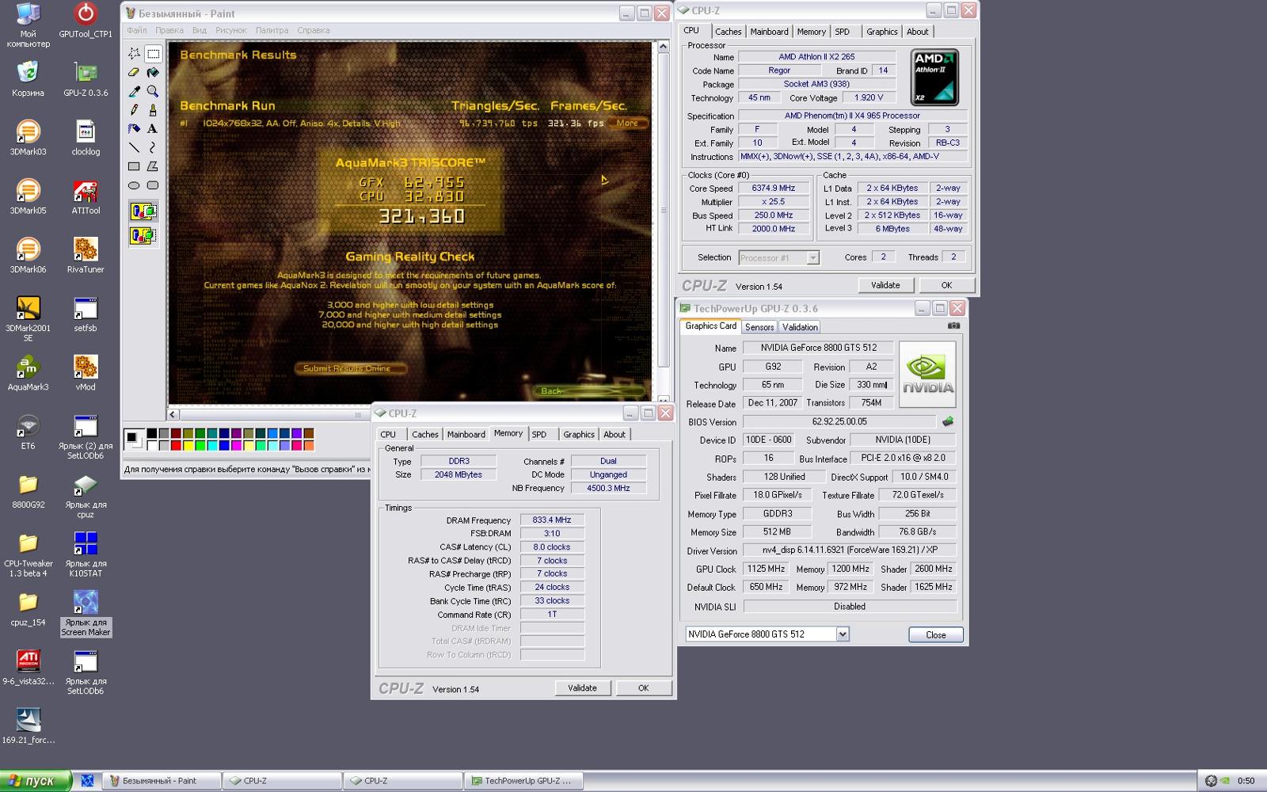Open the GPU-Z 0.3.6 desktop icon

(x=86, y=78)
